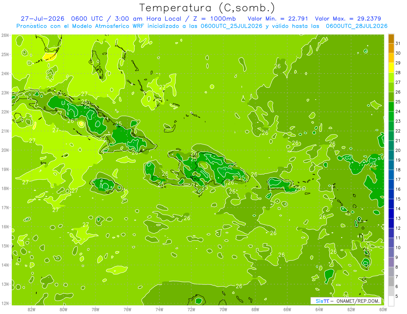This screenshot has width=407, height=314.
Task: Click the 22N latitude axis label
Action: pyautogui.click(x=5, y=112)
